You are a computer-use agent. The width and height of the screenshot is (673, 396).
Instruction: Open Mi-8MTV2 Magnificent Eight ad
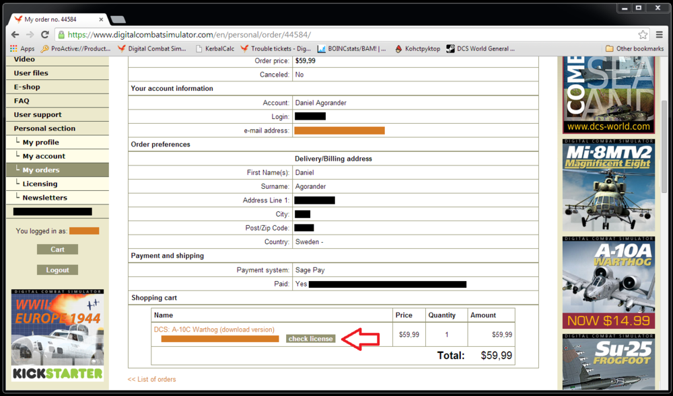point(608,185)
